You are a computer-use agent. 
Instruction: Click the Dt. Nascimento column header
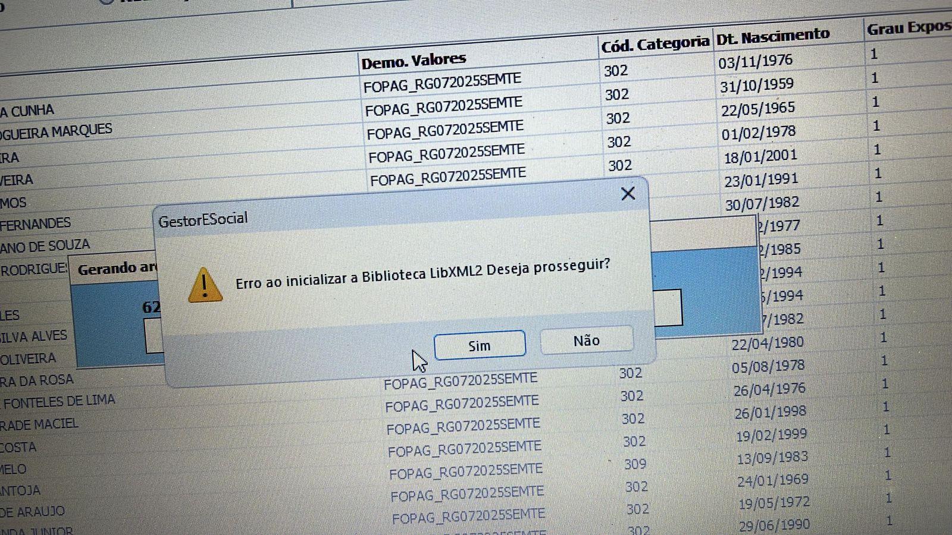773,37
